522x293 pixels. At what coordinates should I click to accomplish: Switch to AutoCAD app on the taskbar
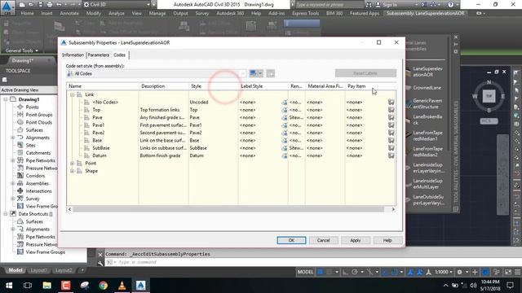coord(140,286)
